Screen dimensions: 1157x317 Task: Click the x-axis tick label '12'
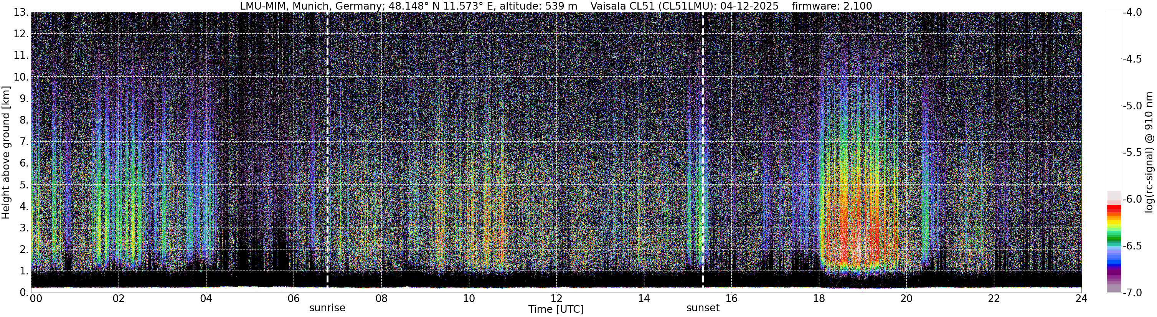pos(556,299)
